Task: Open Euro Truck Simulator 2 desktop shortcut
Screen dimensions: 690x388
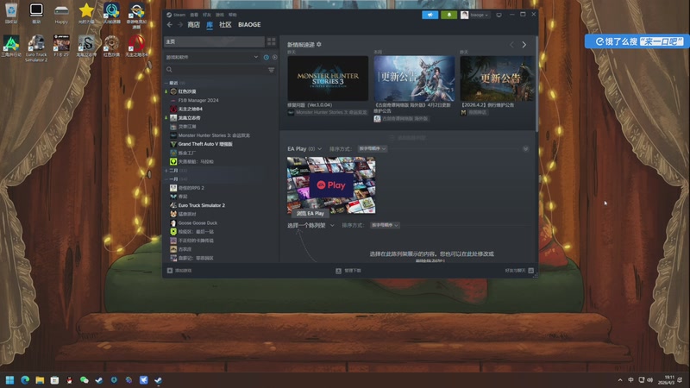Action: 36,48
